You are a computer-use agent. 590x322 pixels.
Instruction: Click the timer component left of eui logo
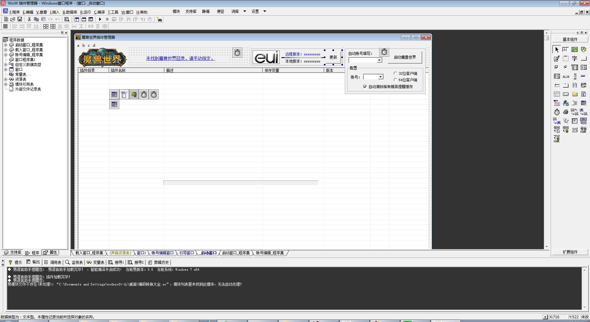(237, 53)
